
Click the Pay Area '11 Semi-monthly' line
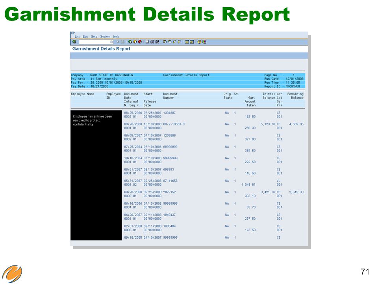tap(94, 79)
